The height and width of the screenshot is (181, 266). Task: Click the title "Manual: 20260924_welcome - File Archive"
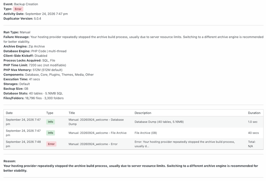[x=98, y=133]
